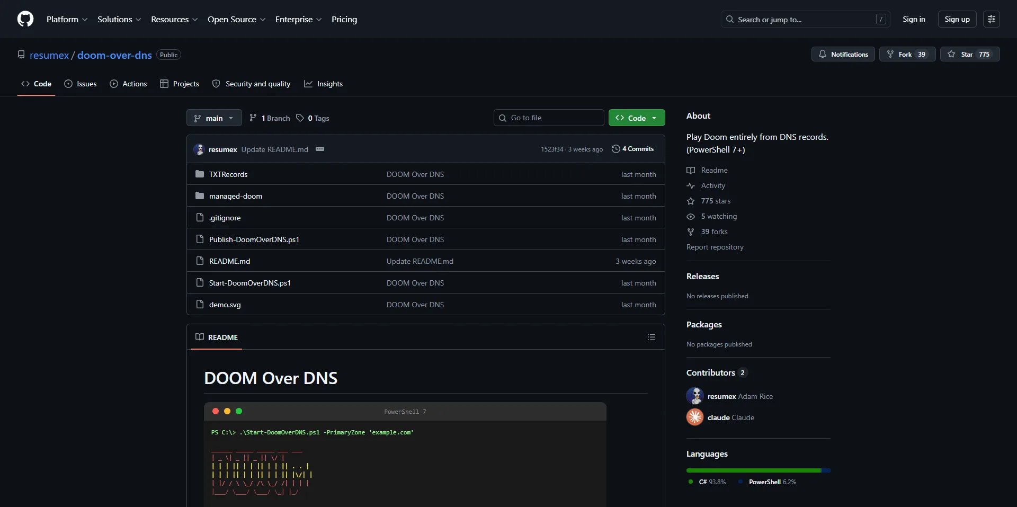Open the TXTRecords folder icon
This screenshot has width=1017, height=507.
point(200,174)
